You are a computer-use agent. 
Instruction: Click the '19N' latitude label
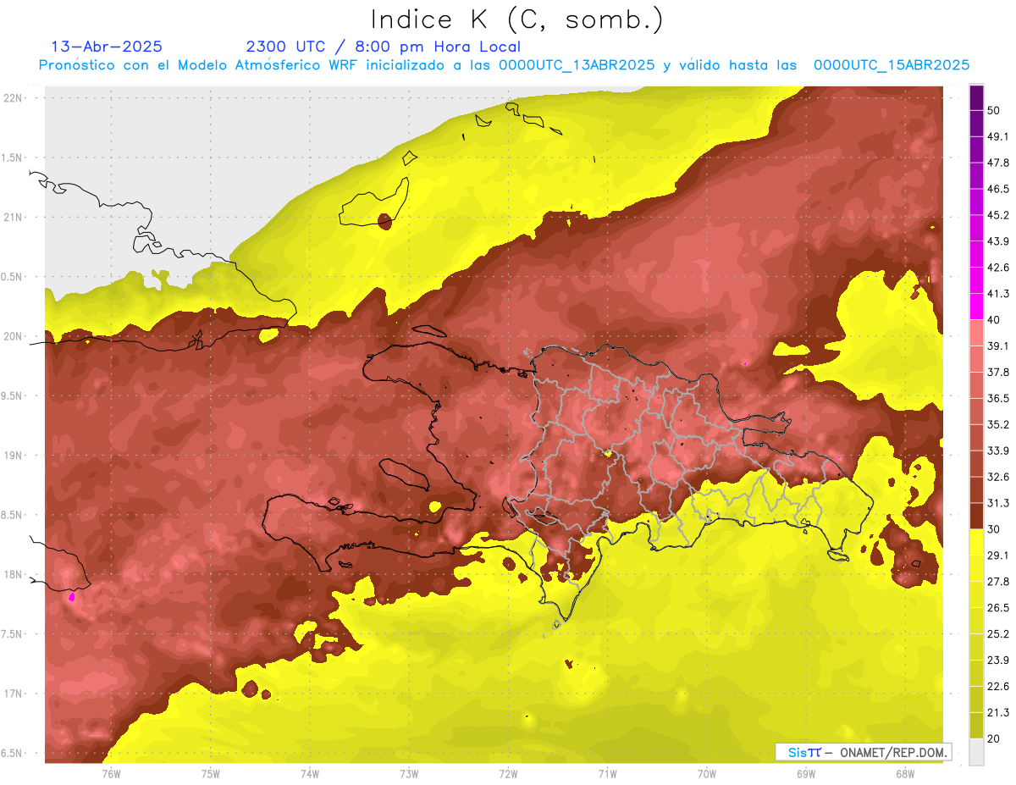[14, 456]
